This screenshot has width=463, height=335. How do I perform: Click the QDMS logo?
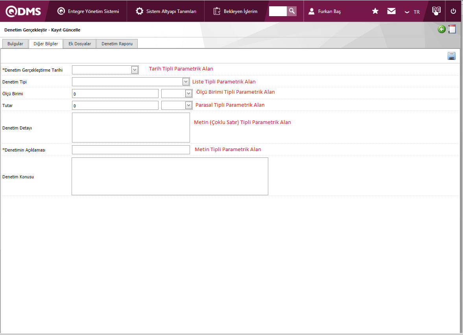(23, 11)
